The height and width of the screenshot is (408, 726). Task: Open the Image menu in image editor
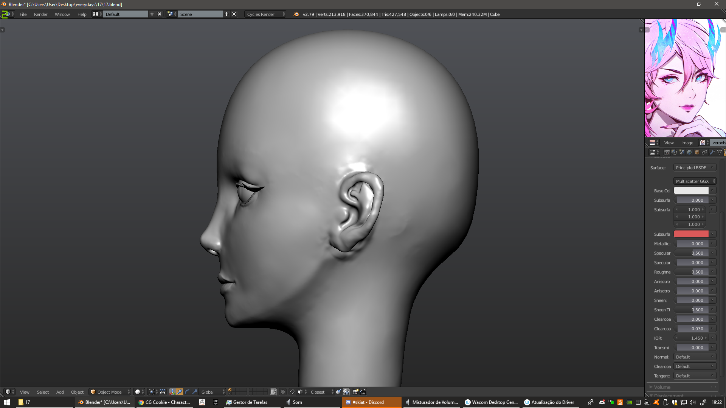click(x=687, y=142)
